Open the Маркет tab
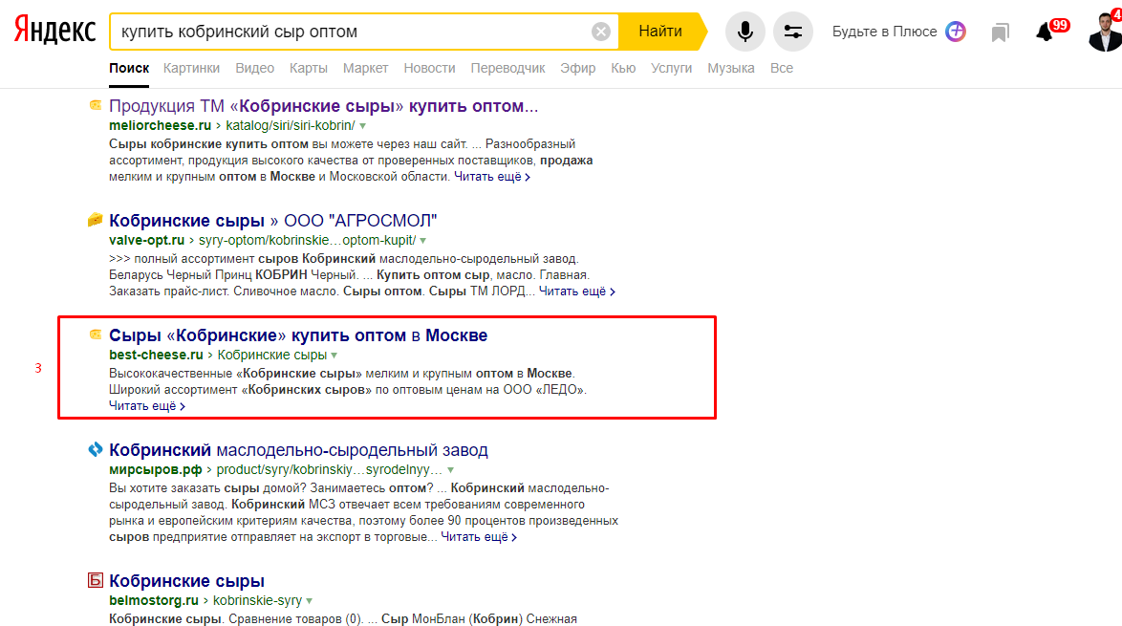 365,68
